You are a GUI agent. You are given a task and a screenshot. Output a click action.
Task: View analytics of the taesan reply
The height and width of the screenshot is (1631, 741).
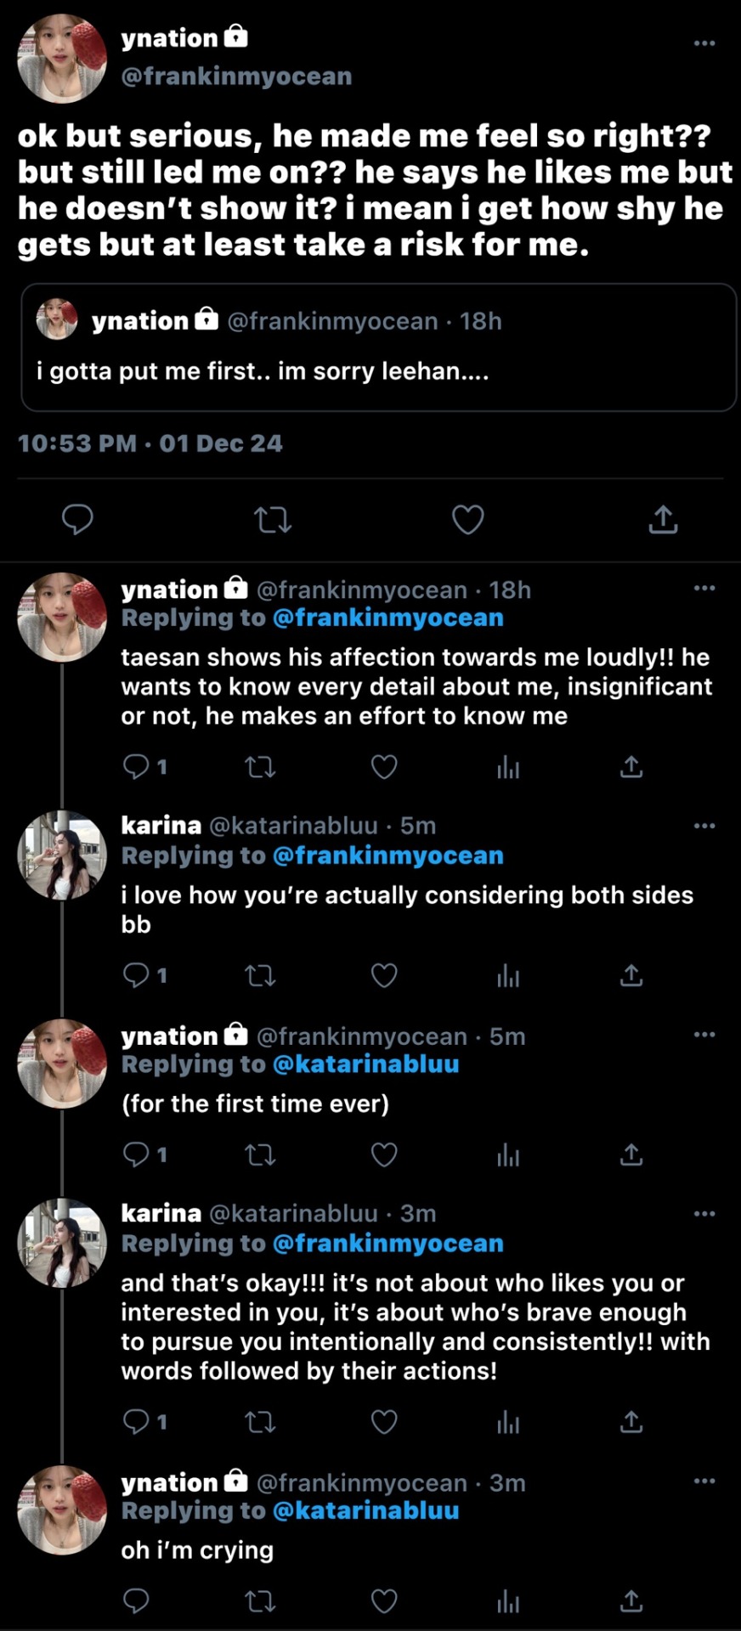click(x=508, y=767)
